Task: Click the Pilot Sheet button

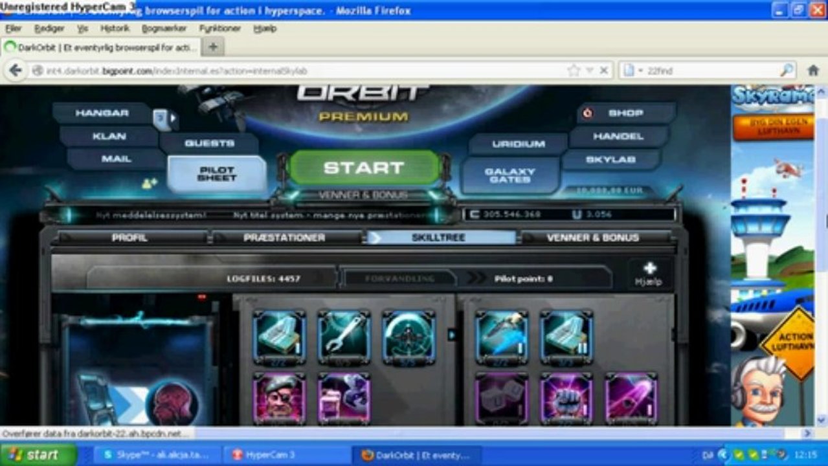Action: pos(217,174)
